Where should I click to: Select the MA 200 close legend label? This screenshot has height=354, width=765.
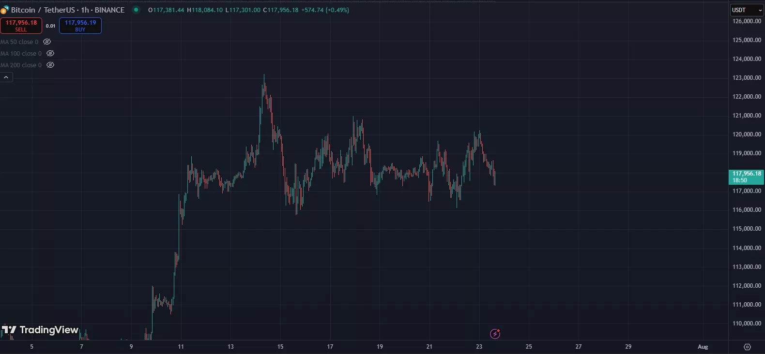coord(21,65)
